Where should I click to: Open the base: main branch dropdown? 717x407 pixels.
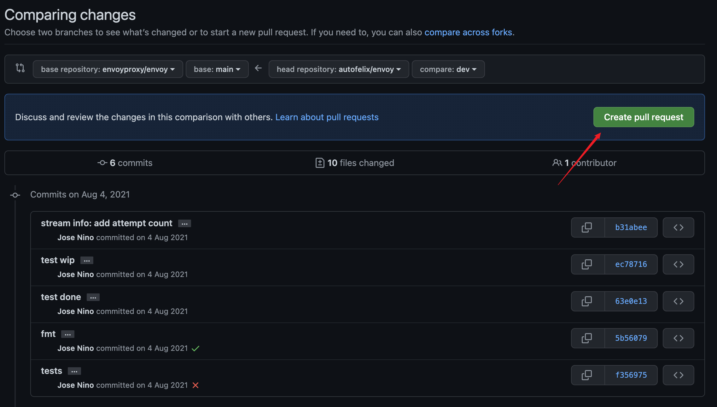pos(217,69)
